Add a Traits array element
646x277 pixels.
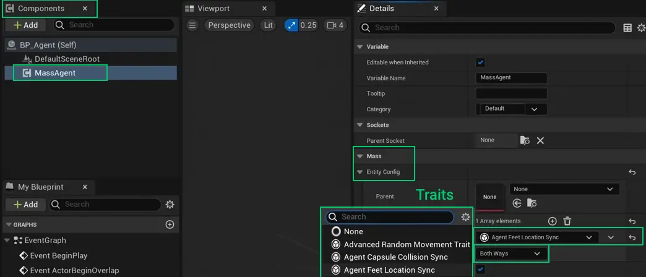pyautogui.click(x=553, y=221)
